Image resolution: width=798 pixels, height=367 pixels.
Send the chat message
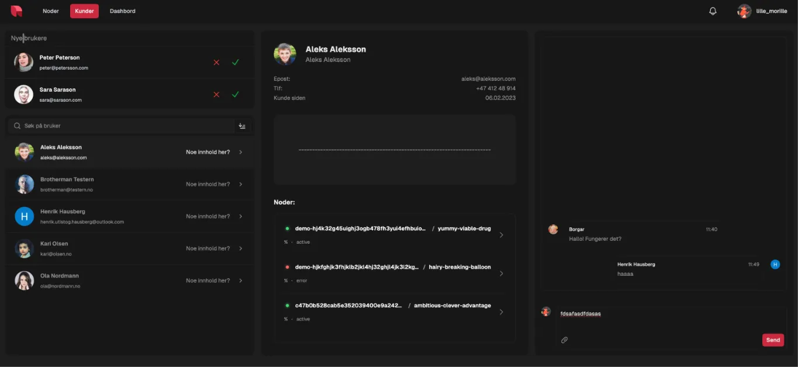click(x=773, y=340)
